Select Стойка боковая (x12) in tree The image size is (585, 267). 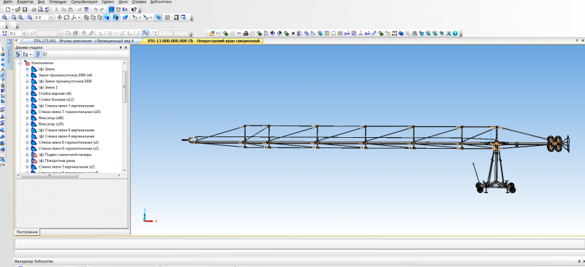tap(56, 99)
